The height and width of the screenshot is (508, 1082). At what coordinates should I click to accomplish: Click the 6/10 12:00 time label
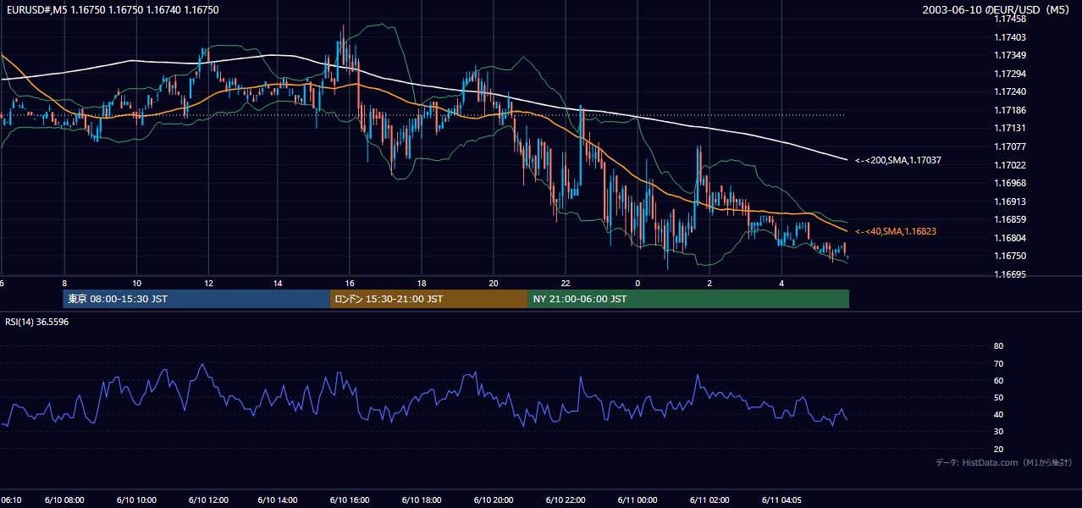[208, 500]
